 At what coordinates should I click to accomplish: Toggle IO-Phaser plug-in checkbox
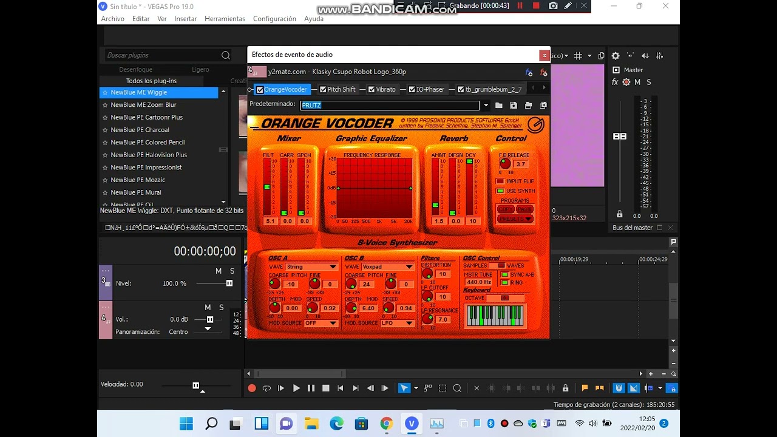412,90
